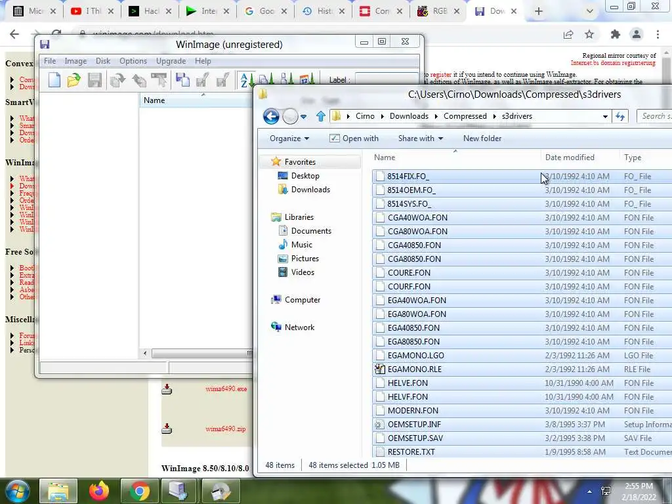
Task: Click Chrome's bookmark star icon
Action: [589, 34]
